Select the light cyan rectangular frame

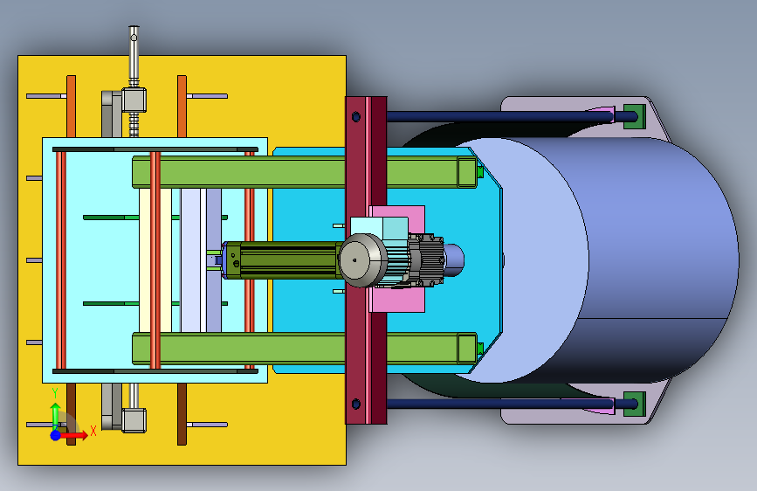point(101,261)
